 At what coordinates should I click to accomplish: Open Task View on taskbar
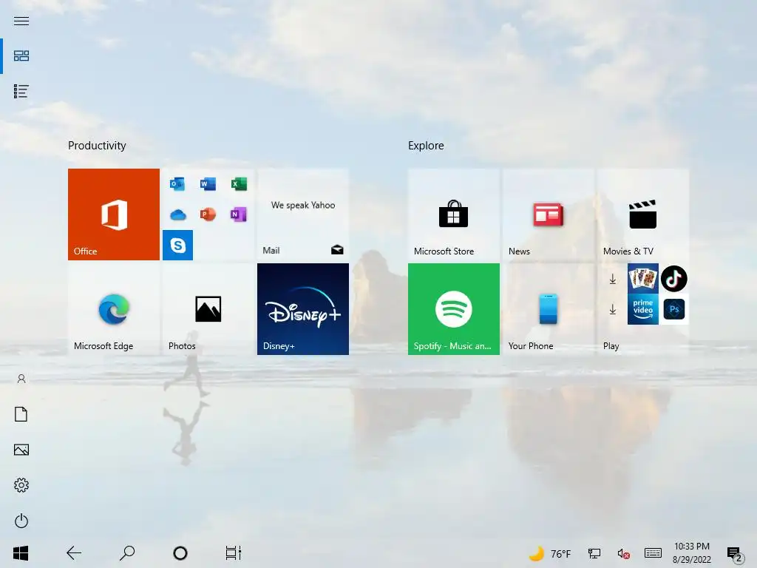233,553
